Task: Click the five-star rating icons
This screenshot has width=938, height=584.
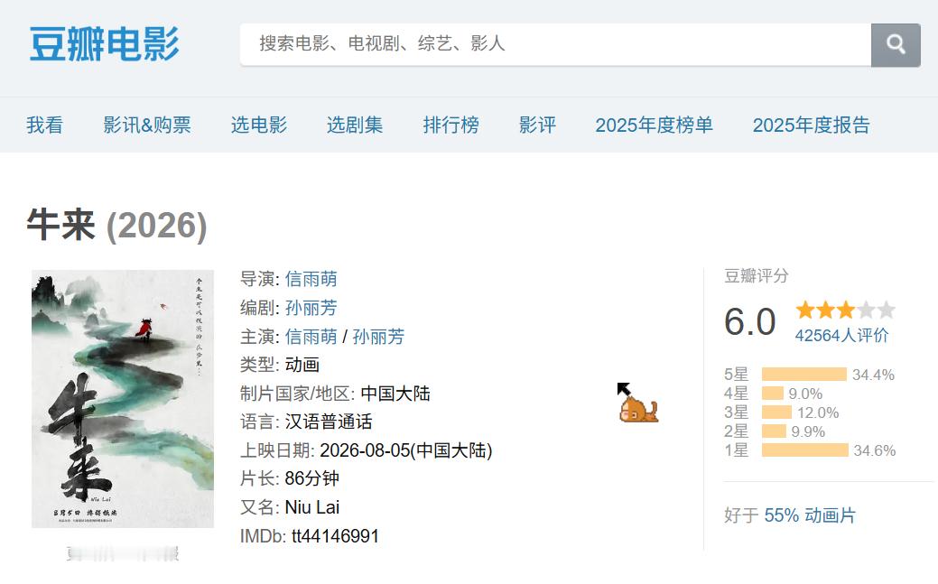Action: pos(845,310)
